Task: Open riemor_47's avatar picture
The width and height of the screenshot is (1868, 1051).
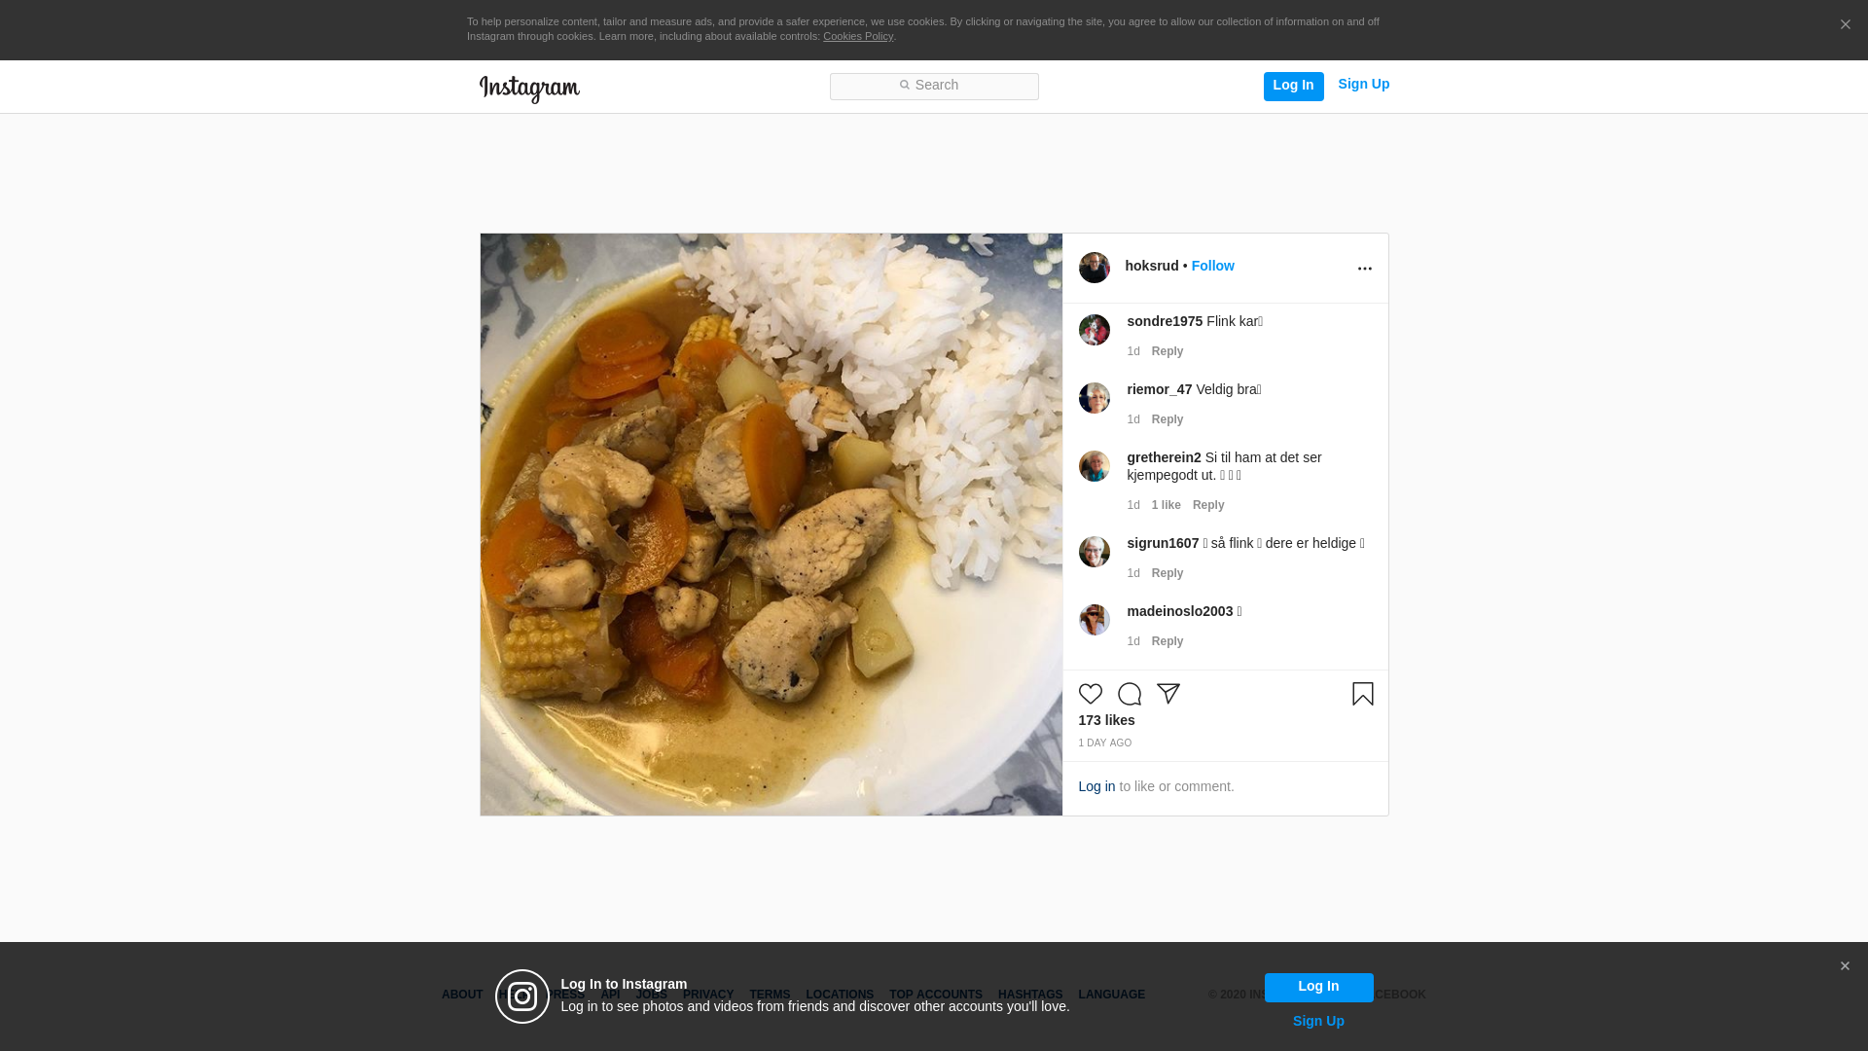Action: 1095,398
